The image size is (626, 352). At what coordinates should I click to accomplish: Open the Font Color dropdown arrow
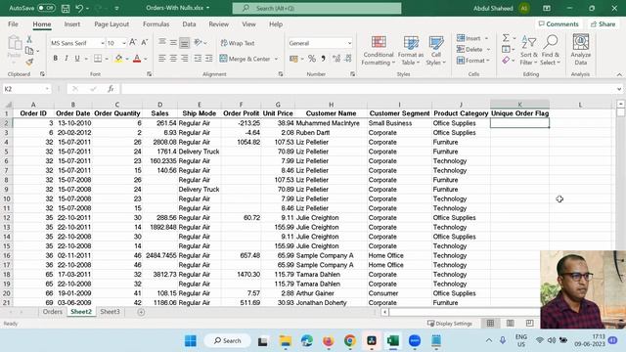146,59
